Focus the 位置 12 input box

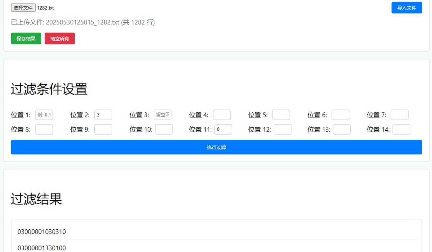[x=282, y=129]
